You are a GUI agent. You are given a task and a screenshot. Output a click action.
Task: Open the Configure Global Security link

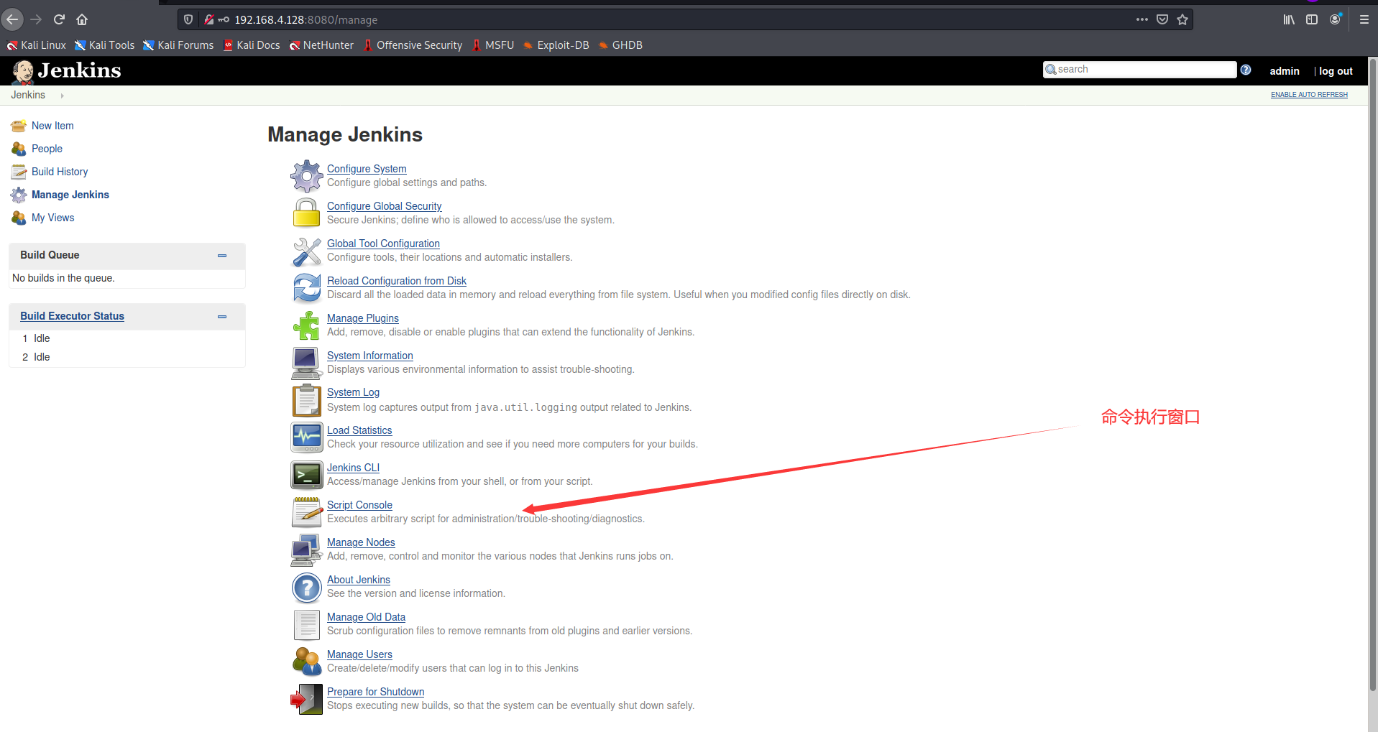pos(385,206)
